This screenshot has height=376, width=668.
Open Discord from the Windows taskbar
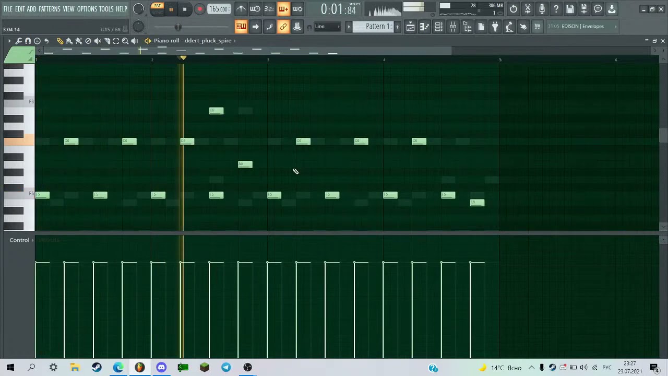pyautogui.click(x=161, y=368)
